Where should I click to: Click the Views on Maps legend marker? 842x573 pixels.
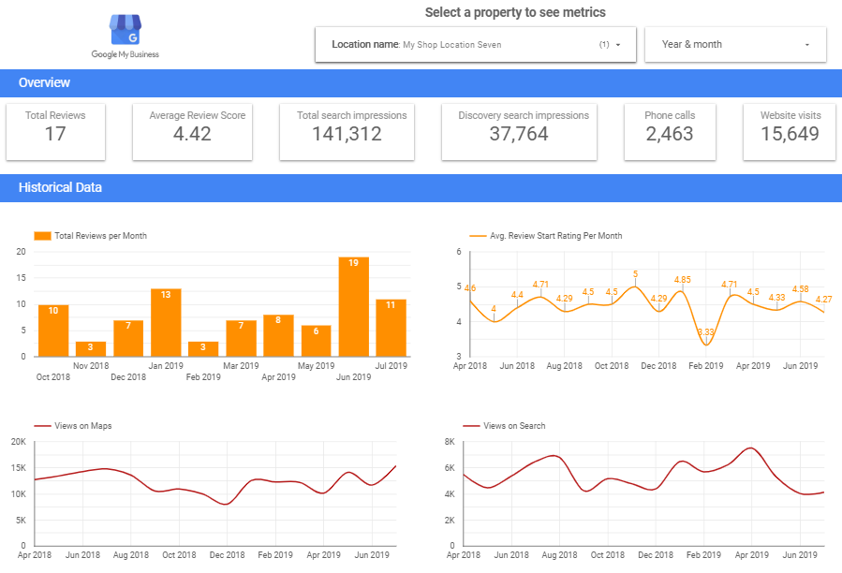click(x=41, y=426)
